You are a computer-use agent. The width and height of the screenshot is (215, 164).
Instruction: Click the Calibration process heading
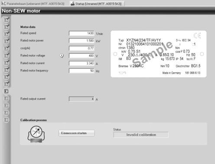tap(33, 120)
